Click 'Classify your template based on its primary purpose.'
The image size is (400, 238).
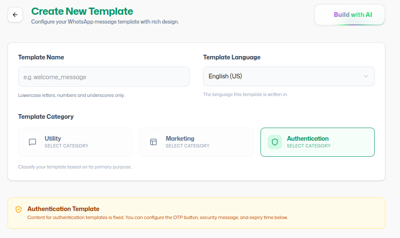(x=75, y=167)
